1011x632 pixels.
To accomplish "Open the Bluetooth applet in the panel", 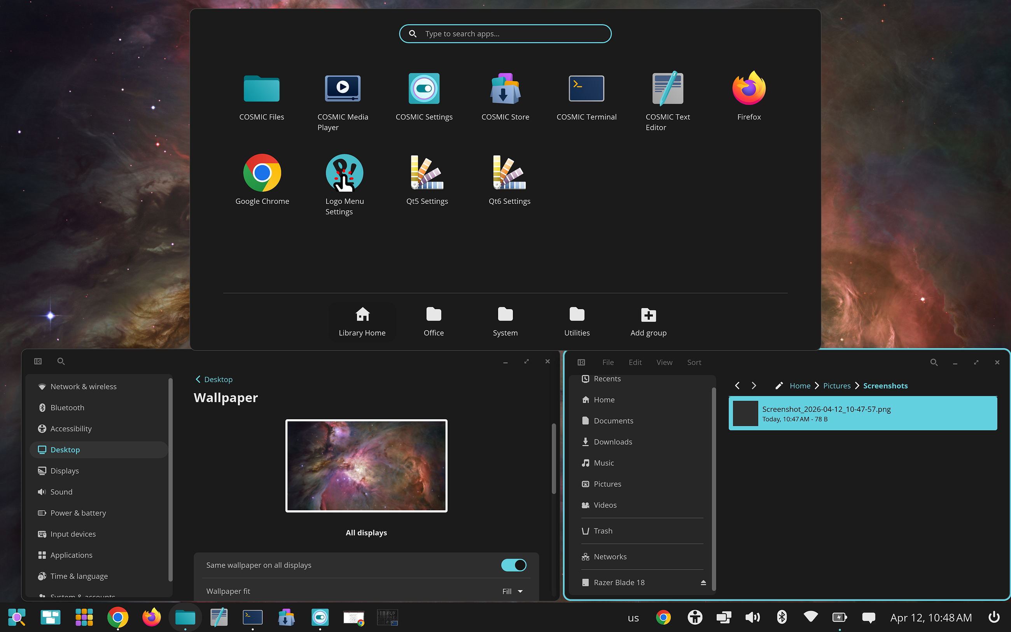I will (x=782, y=617).
